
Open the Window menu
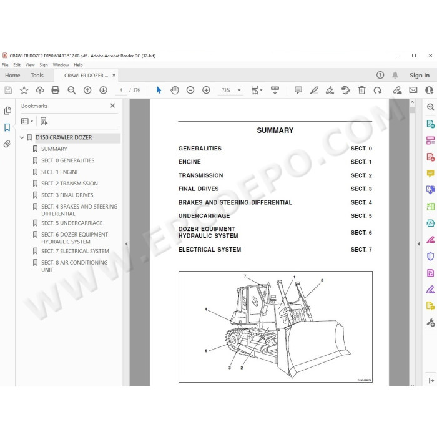61,65
